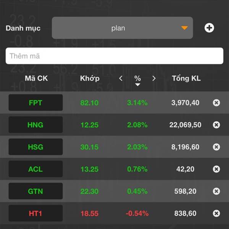This screenshot has height=229, width=229.
Task: Remove HNG row with its X icon
Action: 216,125
